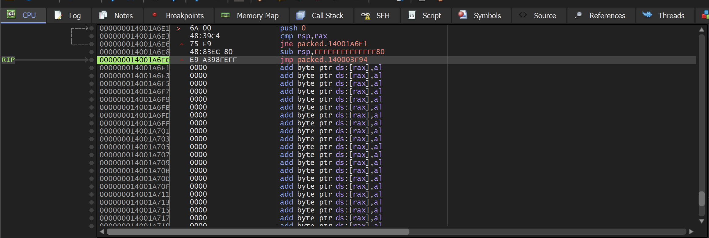This screenshot has height=238, width=709.
Task: Click the address 000000014001A715
Action: pyautogui.click(x=135, y=210)
